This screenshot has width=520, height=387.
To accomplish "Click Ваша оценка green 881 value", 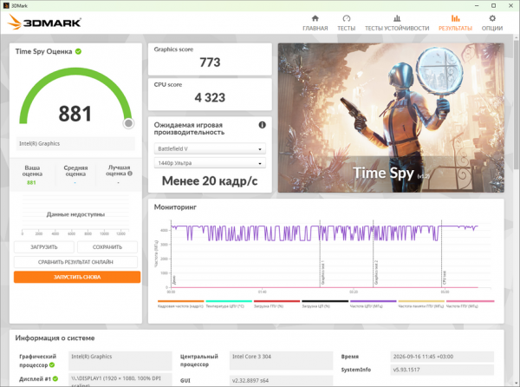I will point(31,182).
